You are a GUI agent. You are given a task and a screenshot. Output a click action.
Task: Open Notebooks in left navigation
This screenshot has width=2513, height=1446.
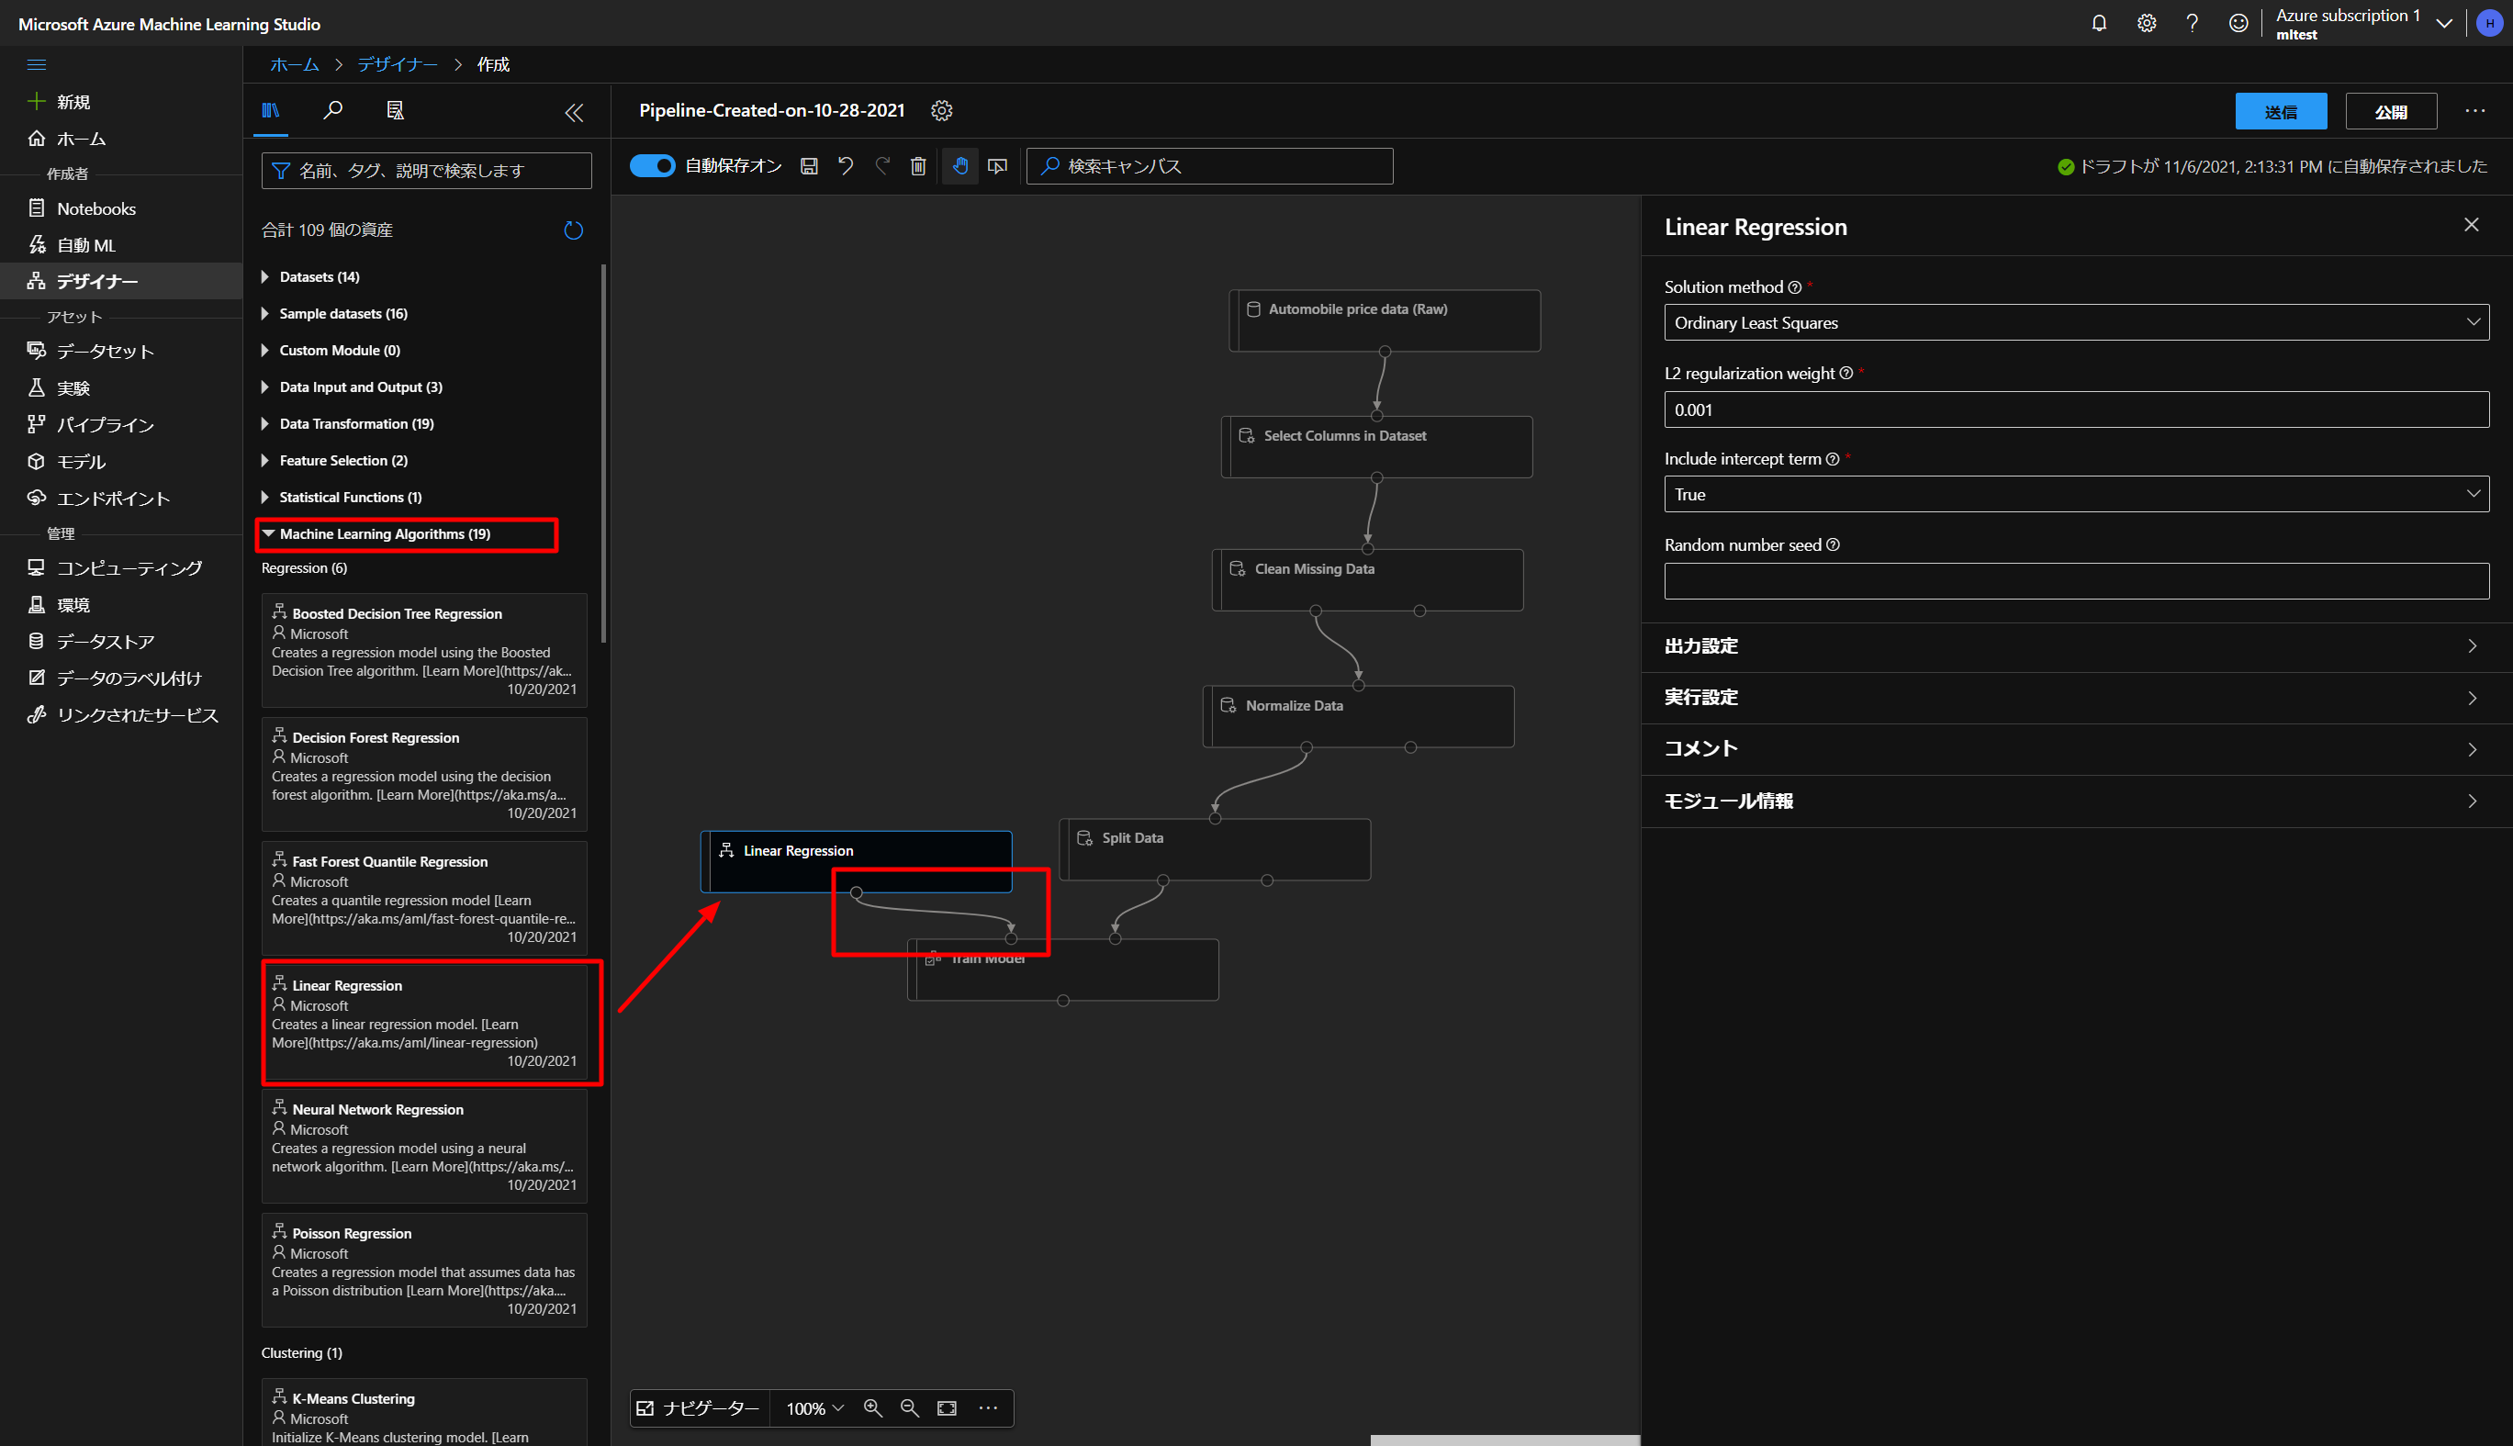[96, 208]
